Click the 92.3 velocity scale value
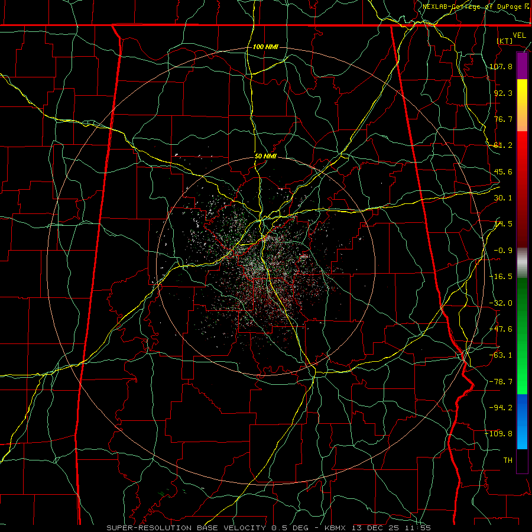 [x=503, y=93]
